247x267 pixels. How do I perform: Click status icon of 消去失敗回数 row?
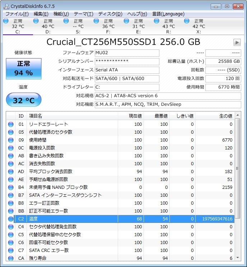pyautogui.click(x=11, y=164)
